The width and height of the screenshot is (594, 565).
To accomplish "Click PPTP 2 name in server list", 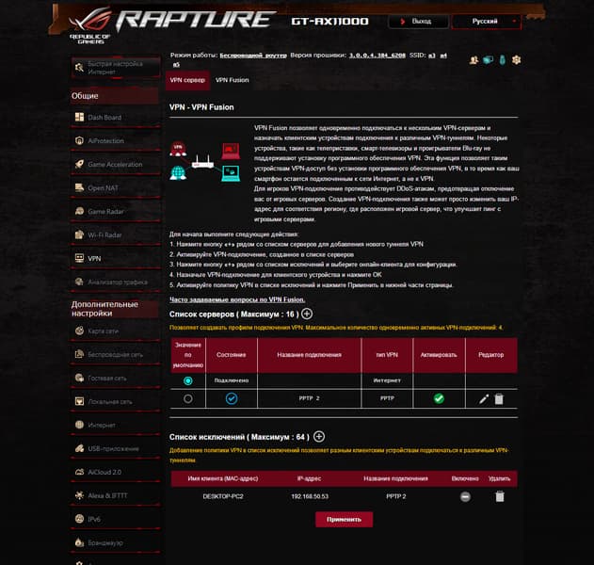I will pyautogui.click(x=309, y=398).
